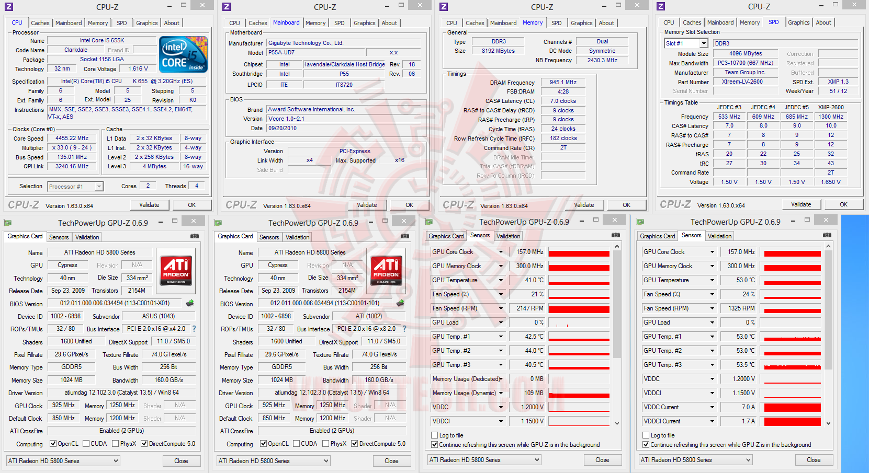Take screenshot via camera icon in ASUS subvendor GPU-Z window
Screen dimensions: 869x473
coord(195,236)
